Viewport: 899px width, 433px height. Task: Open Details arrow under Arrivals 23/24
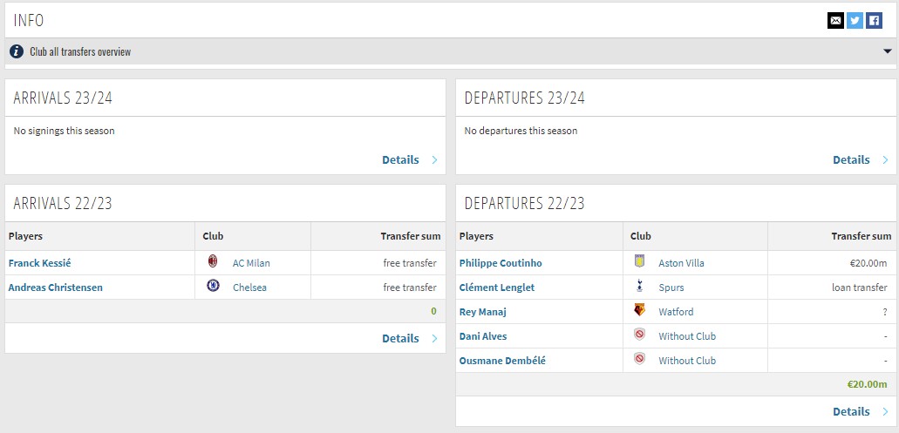[434, 160]
